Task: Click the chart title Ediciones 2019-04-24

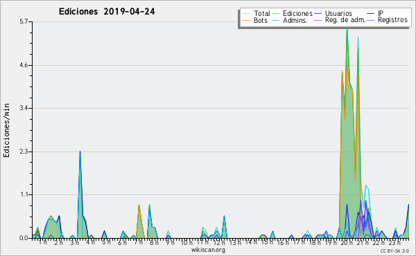Action: (107, 12)
